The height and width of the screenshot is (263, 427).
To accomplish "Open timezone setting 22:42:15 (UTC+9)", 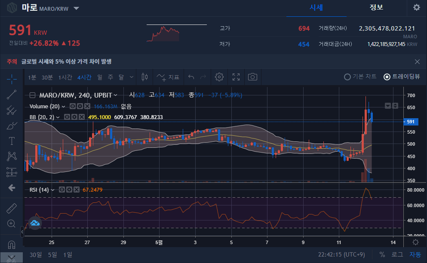I will click(341, 254).
